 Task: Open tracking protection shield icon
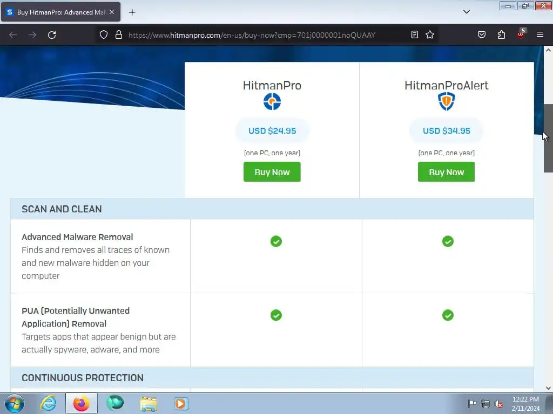[103, 35]
